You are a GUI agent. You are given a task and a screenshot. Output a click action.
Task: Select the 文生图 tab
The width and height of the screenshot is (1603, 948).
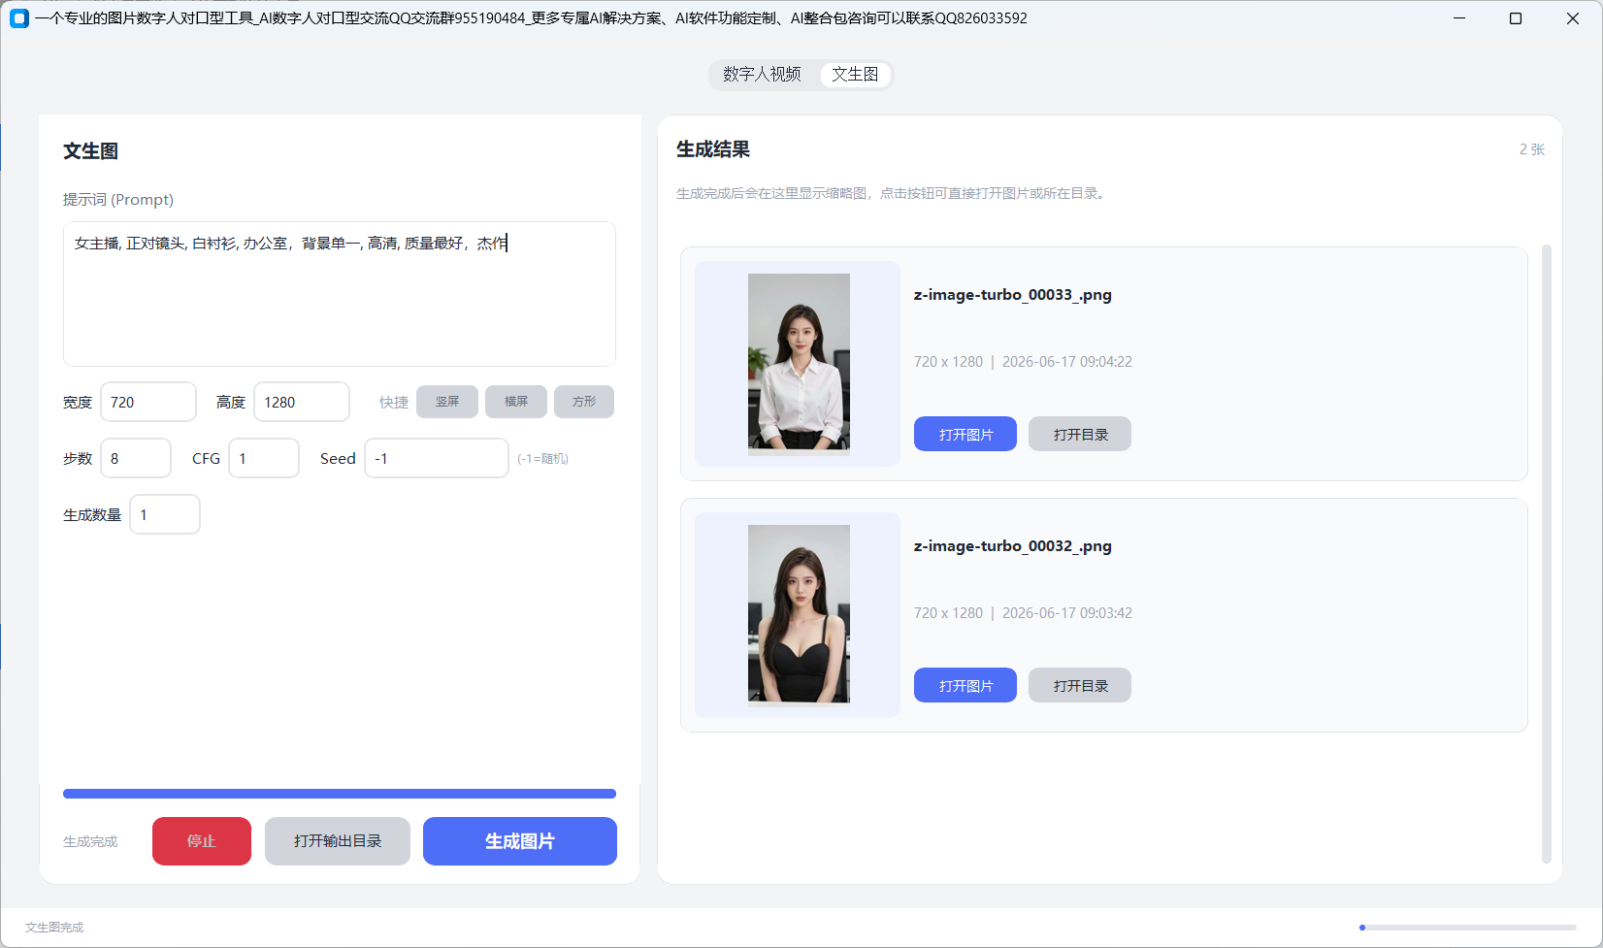click(x=855, y=75)
